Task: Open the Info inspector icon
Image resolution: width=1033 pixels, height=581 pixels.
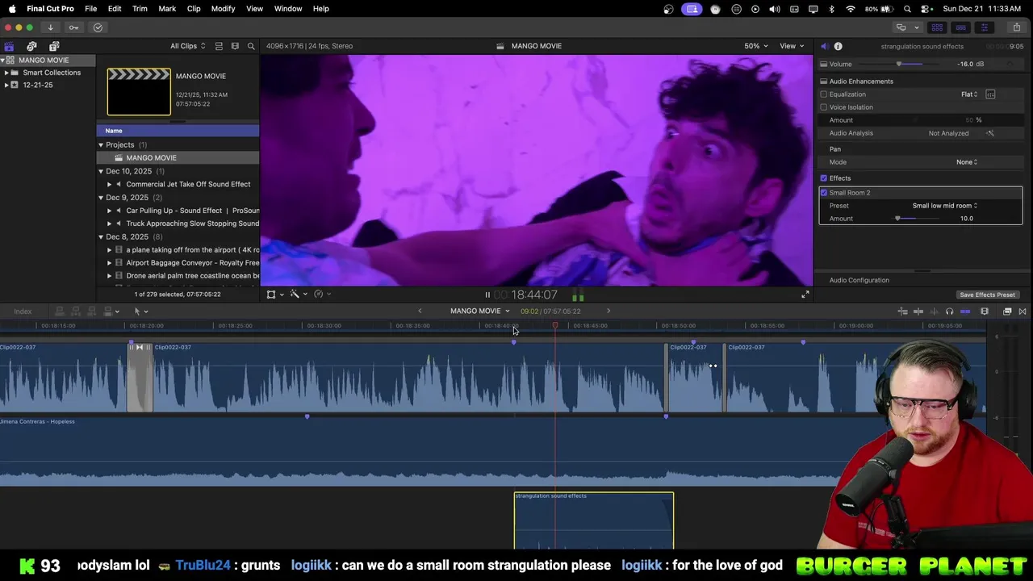Action: [838, 46]
